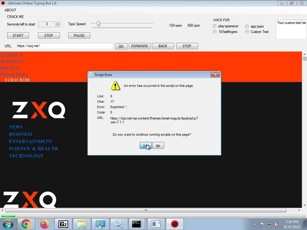Screen dimensions: 307x230
Task: Click the "Expected ';'" error text
Action: pos(118,107)
